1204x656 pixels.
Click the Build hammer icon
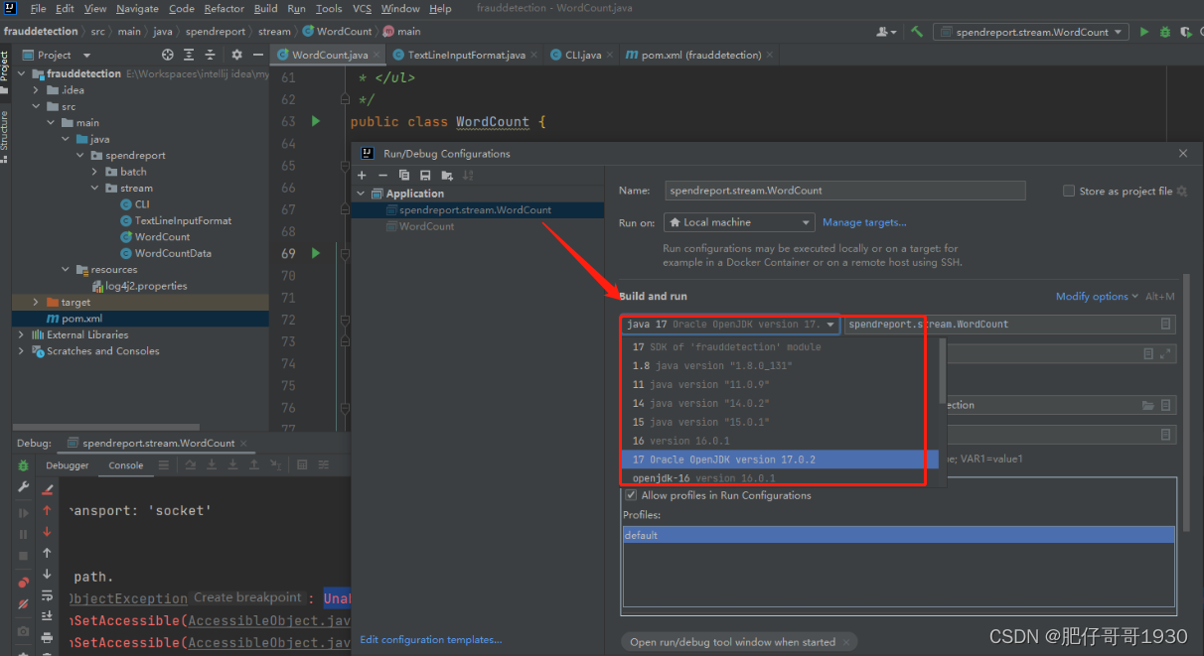point(916,32)
